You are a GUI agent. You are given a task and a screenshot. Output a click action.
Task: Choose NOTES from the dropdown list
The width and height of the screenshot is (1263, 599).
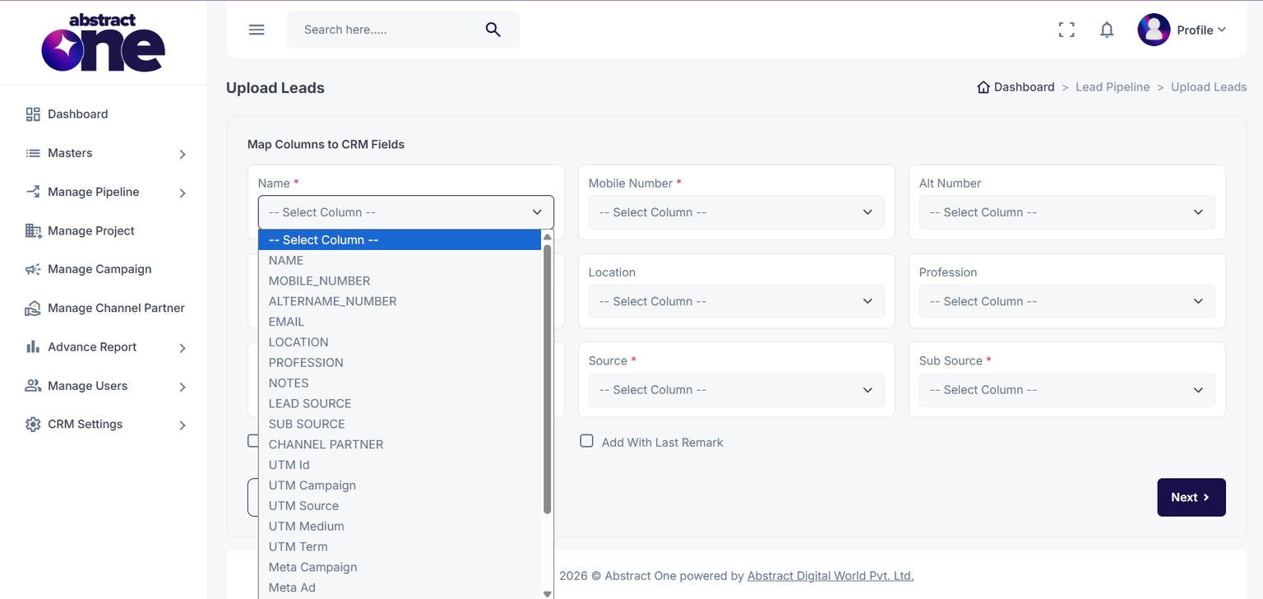(400, 383)
